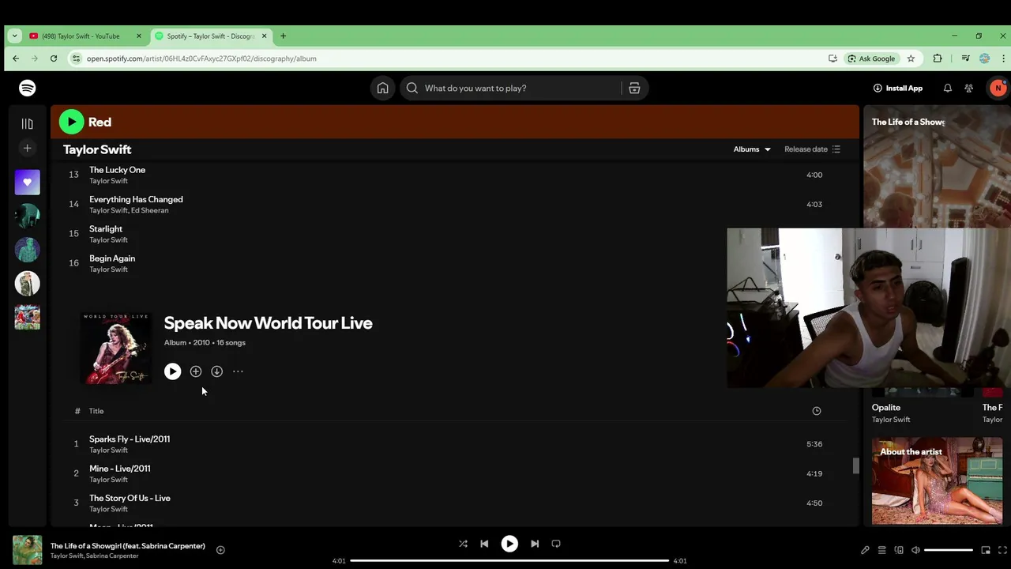Click the Taylor Swift artist heading
The image size is (1011, 569).
pyautogui.click(x=97, y=149)
